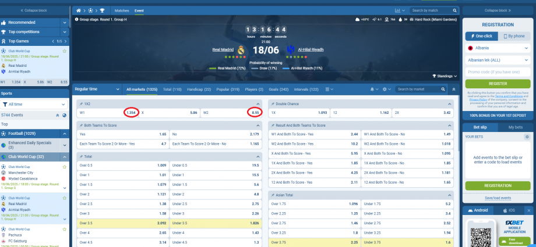This screenshot has height=247, width=536.
Task: Open the Real Madrid team link
Action: pos(223,50)
